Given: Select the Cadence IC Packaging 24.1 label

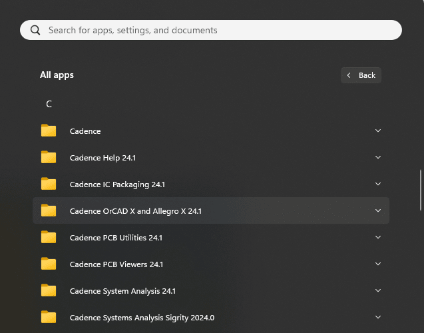Looking at the screenshot, I should [117, 184].
